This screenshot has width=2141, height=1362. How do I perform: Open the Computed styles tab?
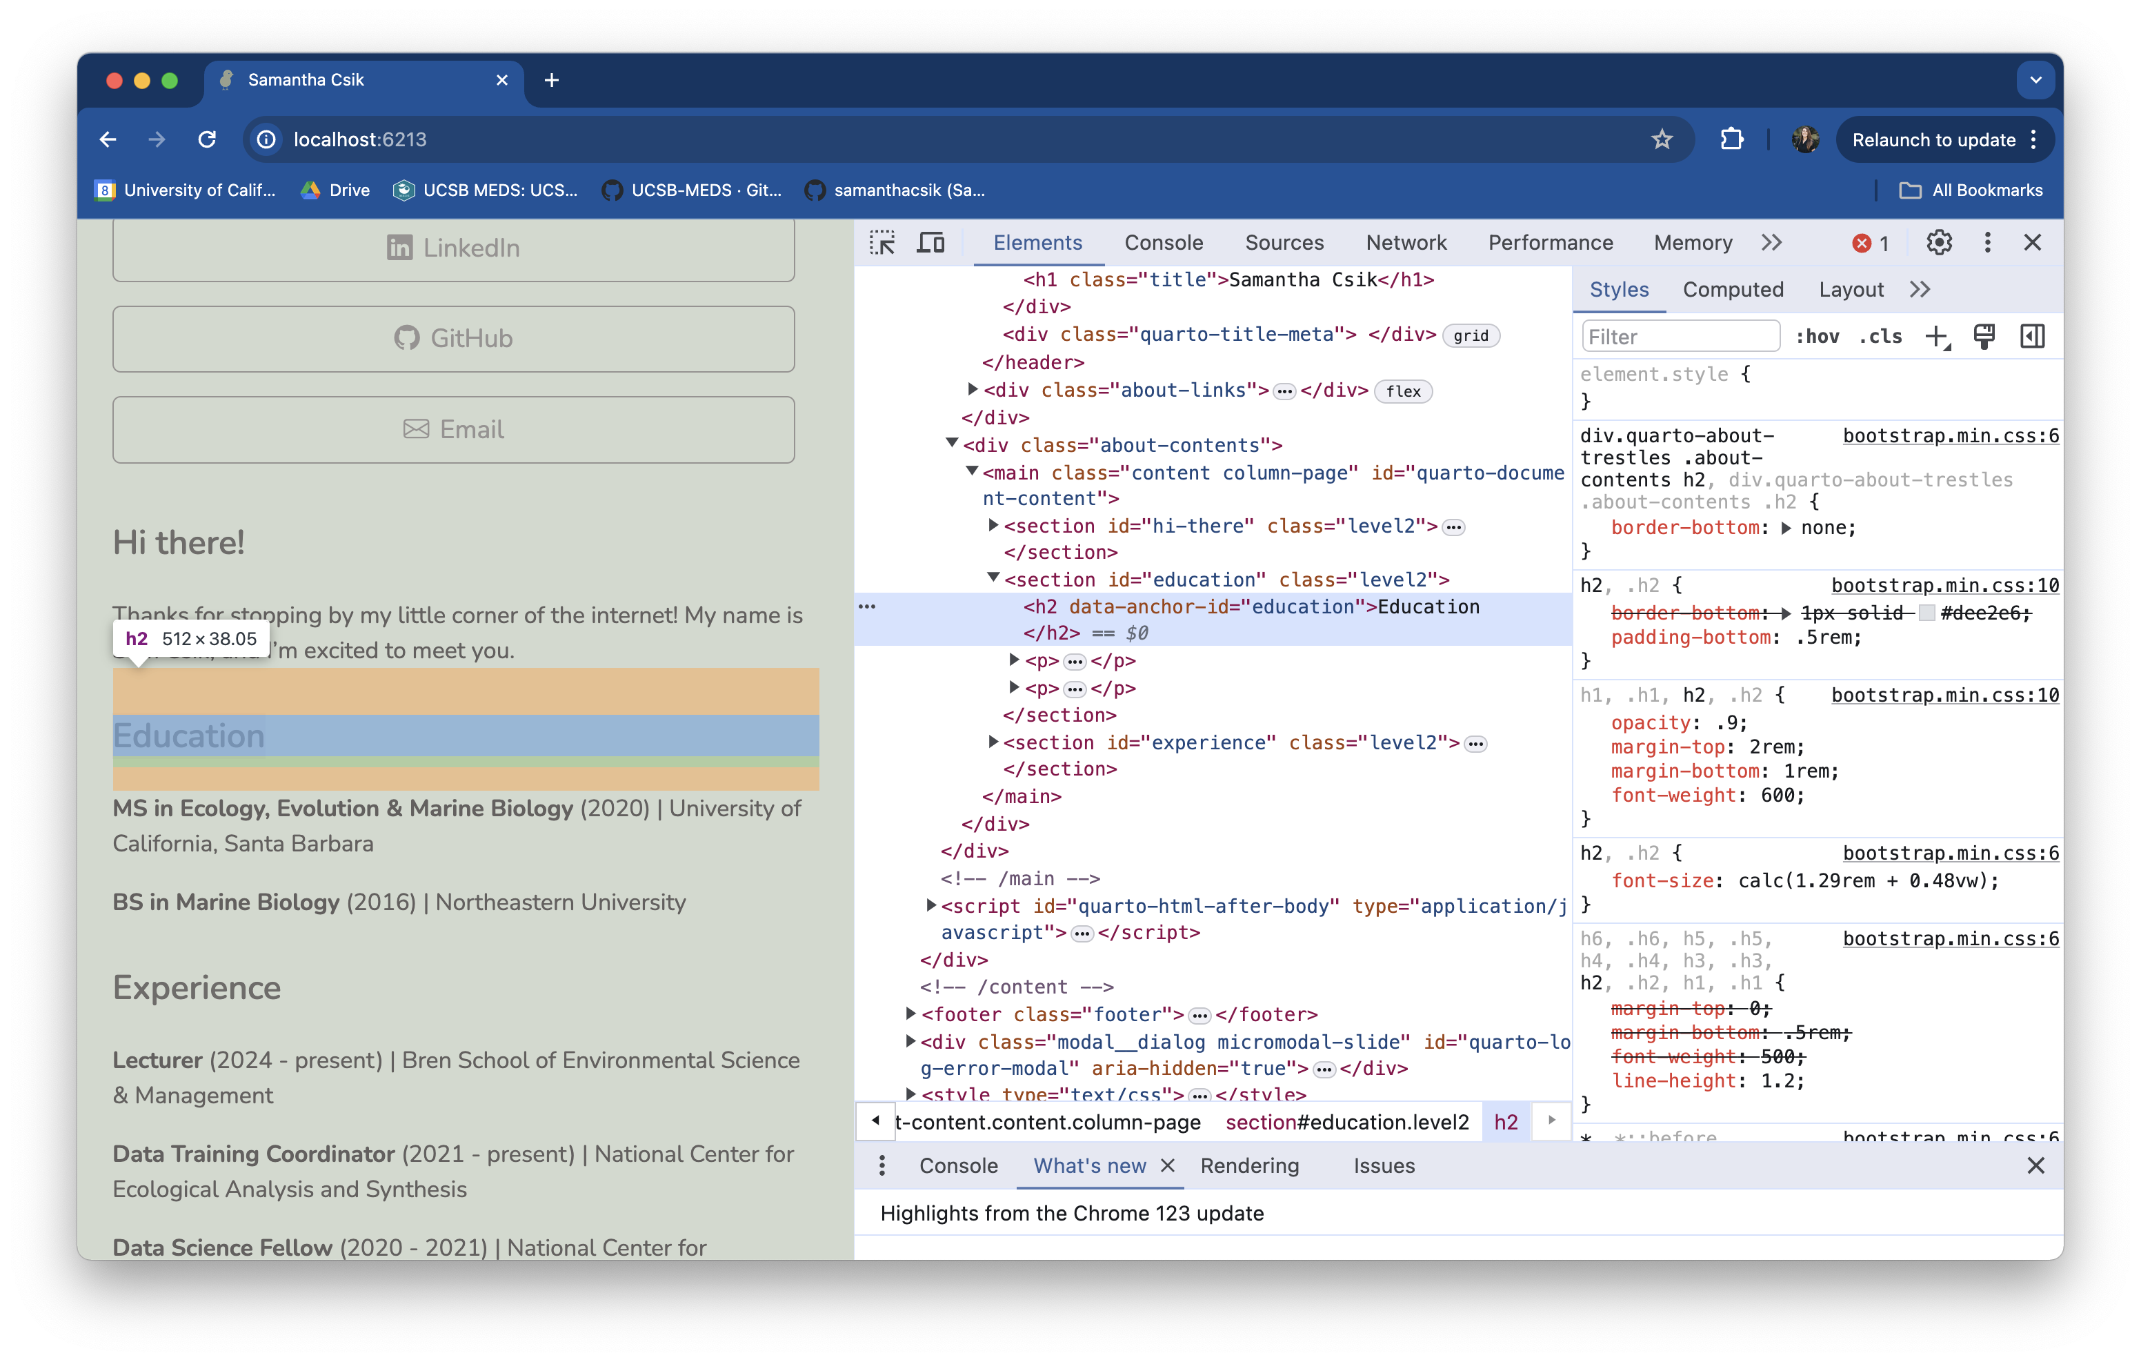(1732, 289)
